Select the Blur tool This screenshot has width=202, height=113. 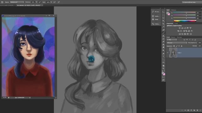pyautogui.click(x=163, y=47)
